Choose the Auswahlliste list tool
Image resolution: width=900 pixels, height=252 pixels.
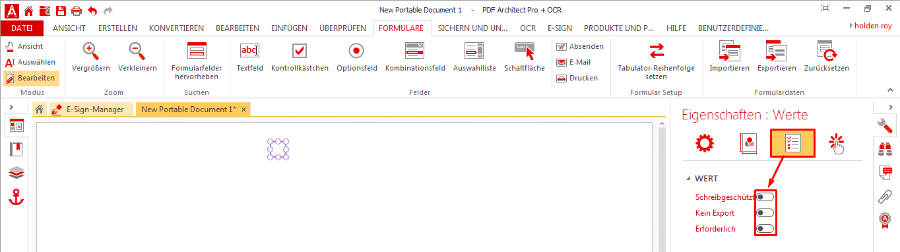click(474, 57)
